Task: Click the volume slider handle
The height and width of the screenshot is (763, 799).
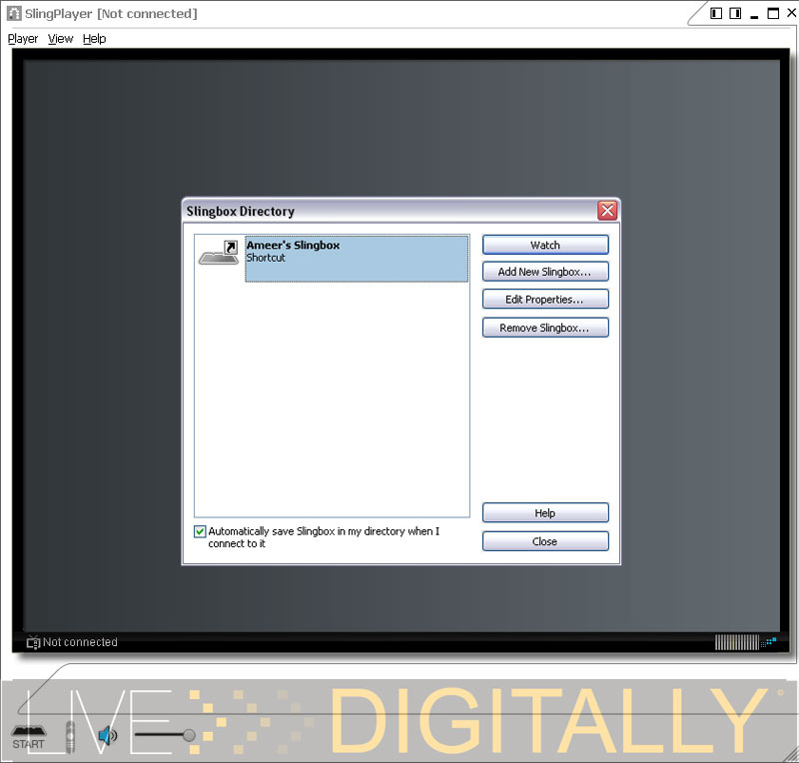Action: (x=189, y=736)
